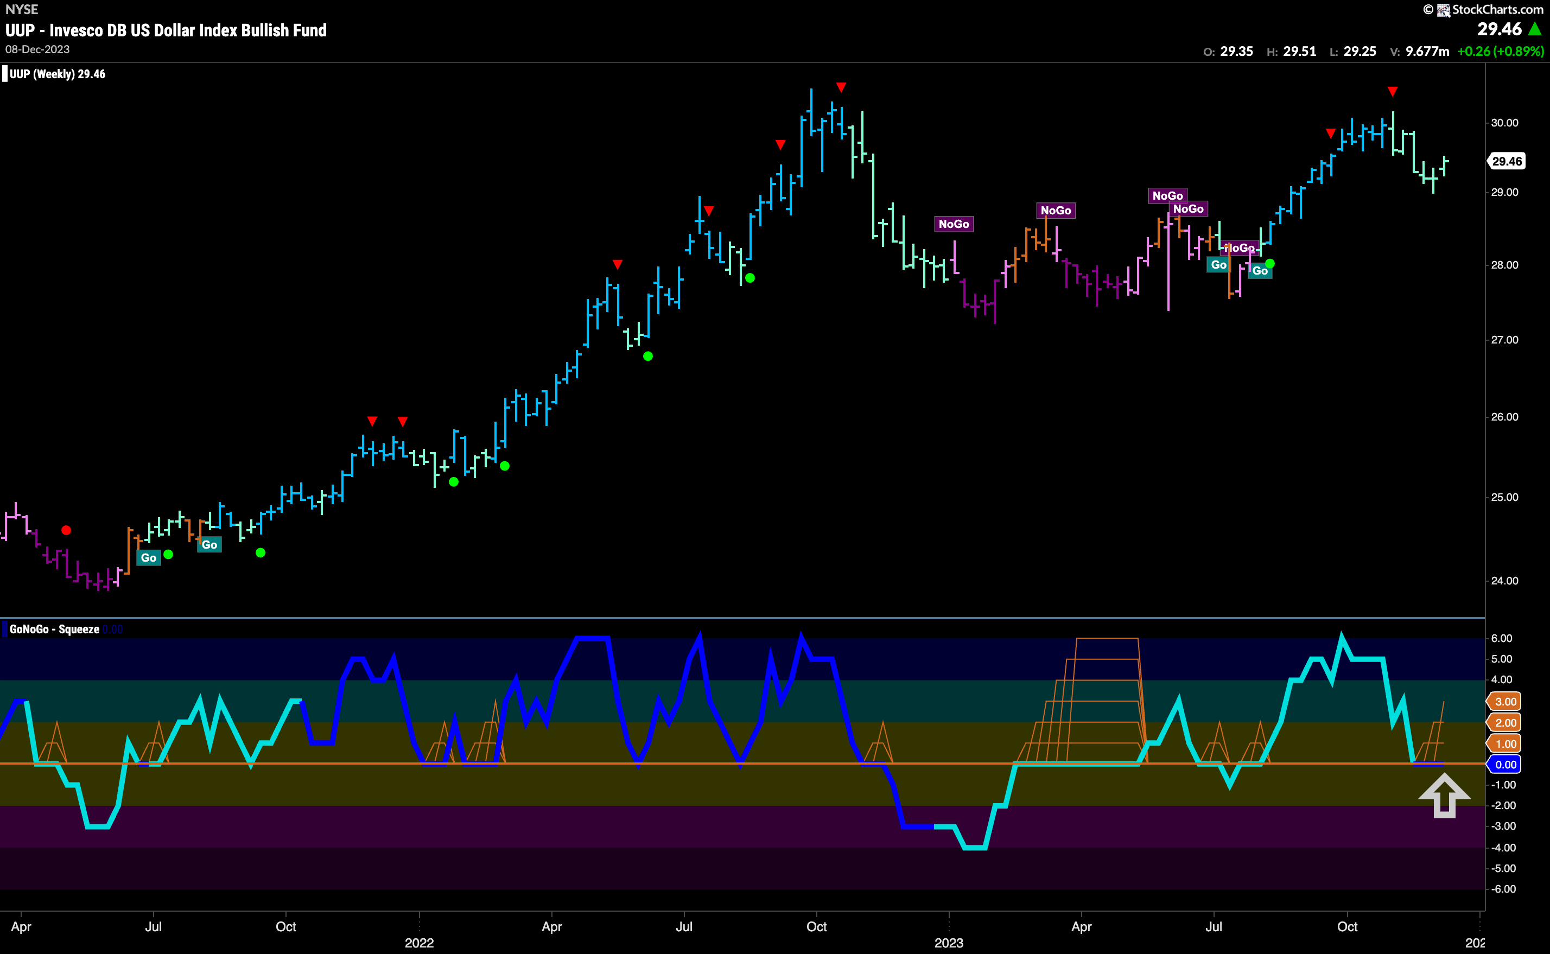Click the red dot marker near April 2021
The width and height of the screenshot is (1550, 954).
(66, 530)
